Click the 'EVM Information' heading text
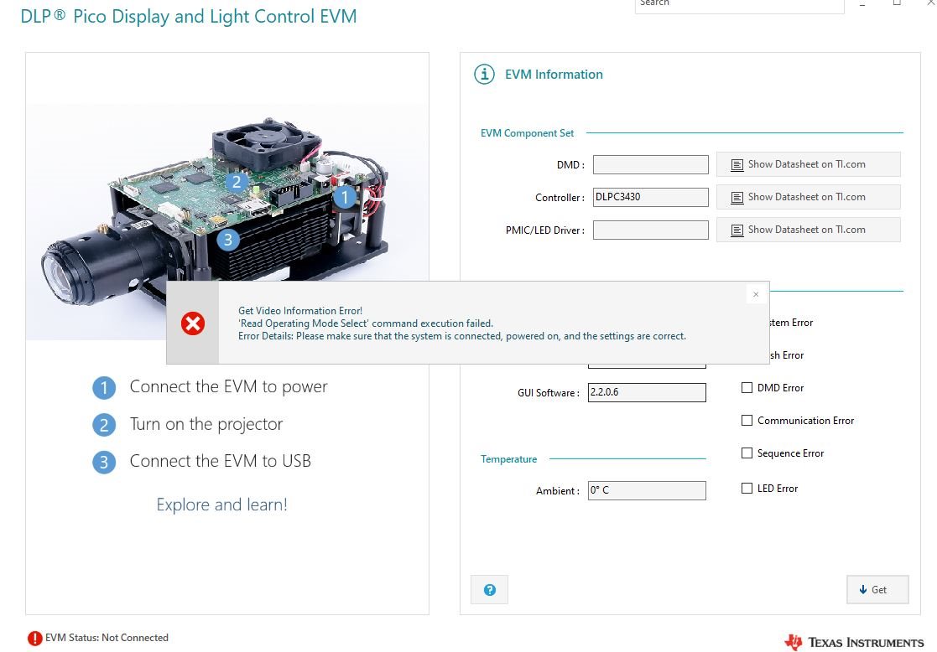 coord(554,75)
